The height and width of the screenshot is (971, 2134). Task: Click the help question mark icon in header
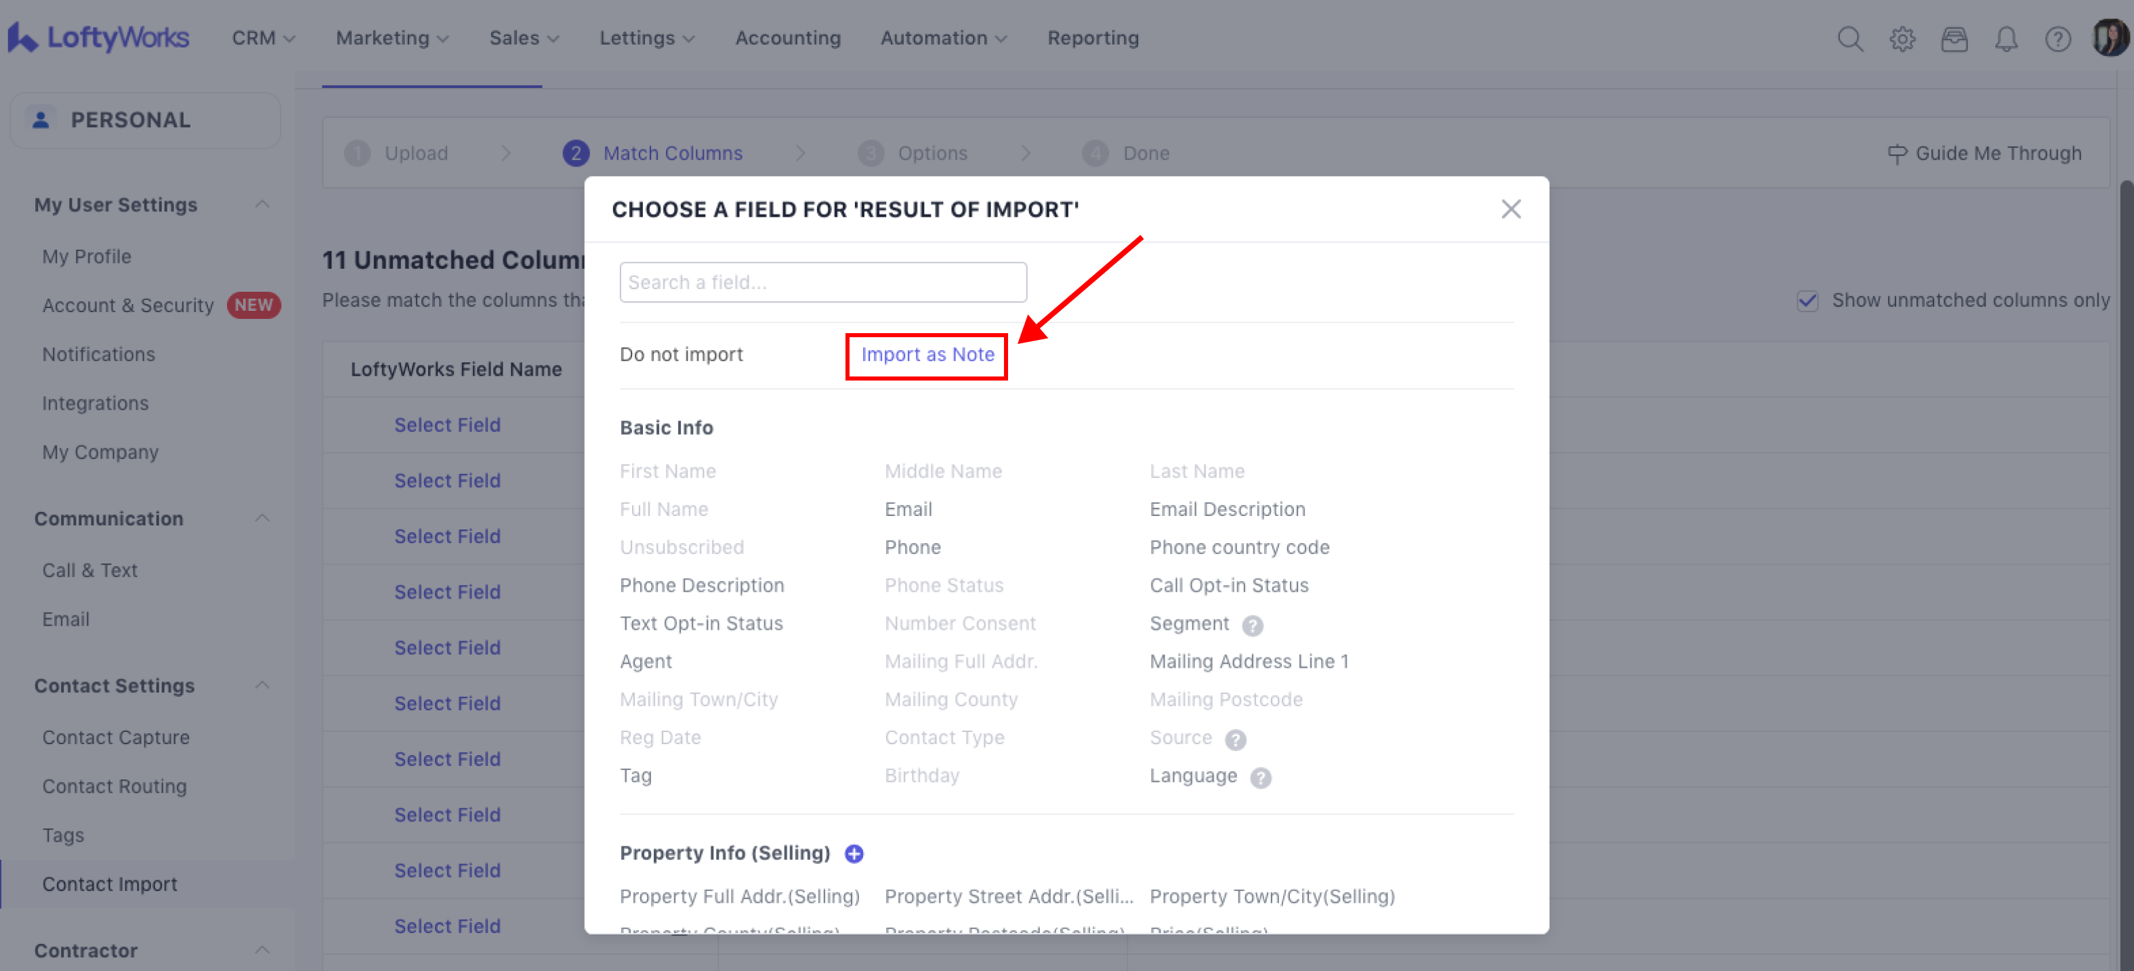point(2057,39)
